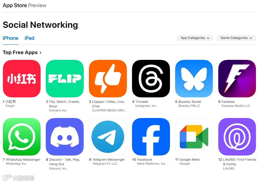
Task: Go to App Store home link
Action: click(15, 5)
